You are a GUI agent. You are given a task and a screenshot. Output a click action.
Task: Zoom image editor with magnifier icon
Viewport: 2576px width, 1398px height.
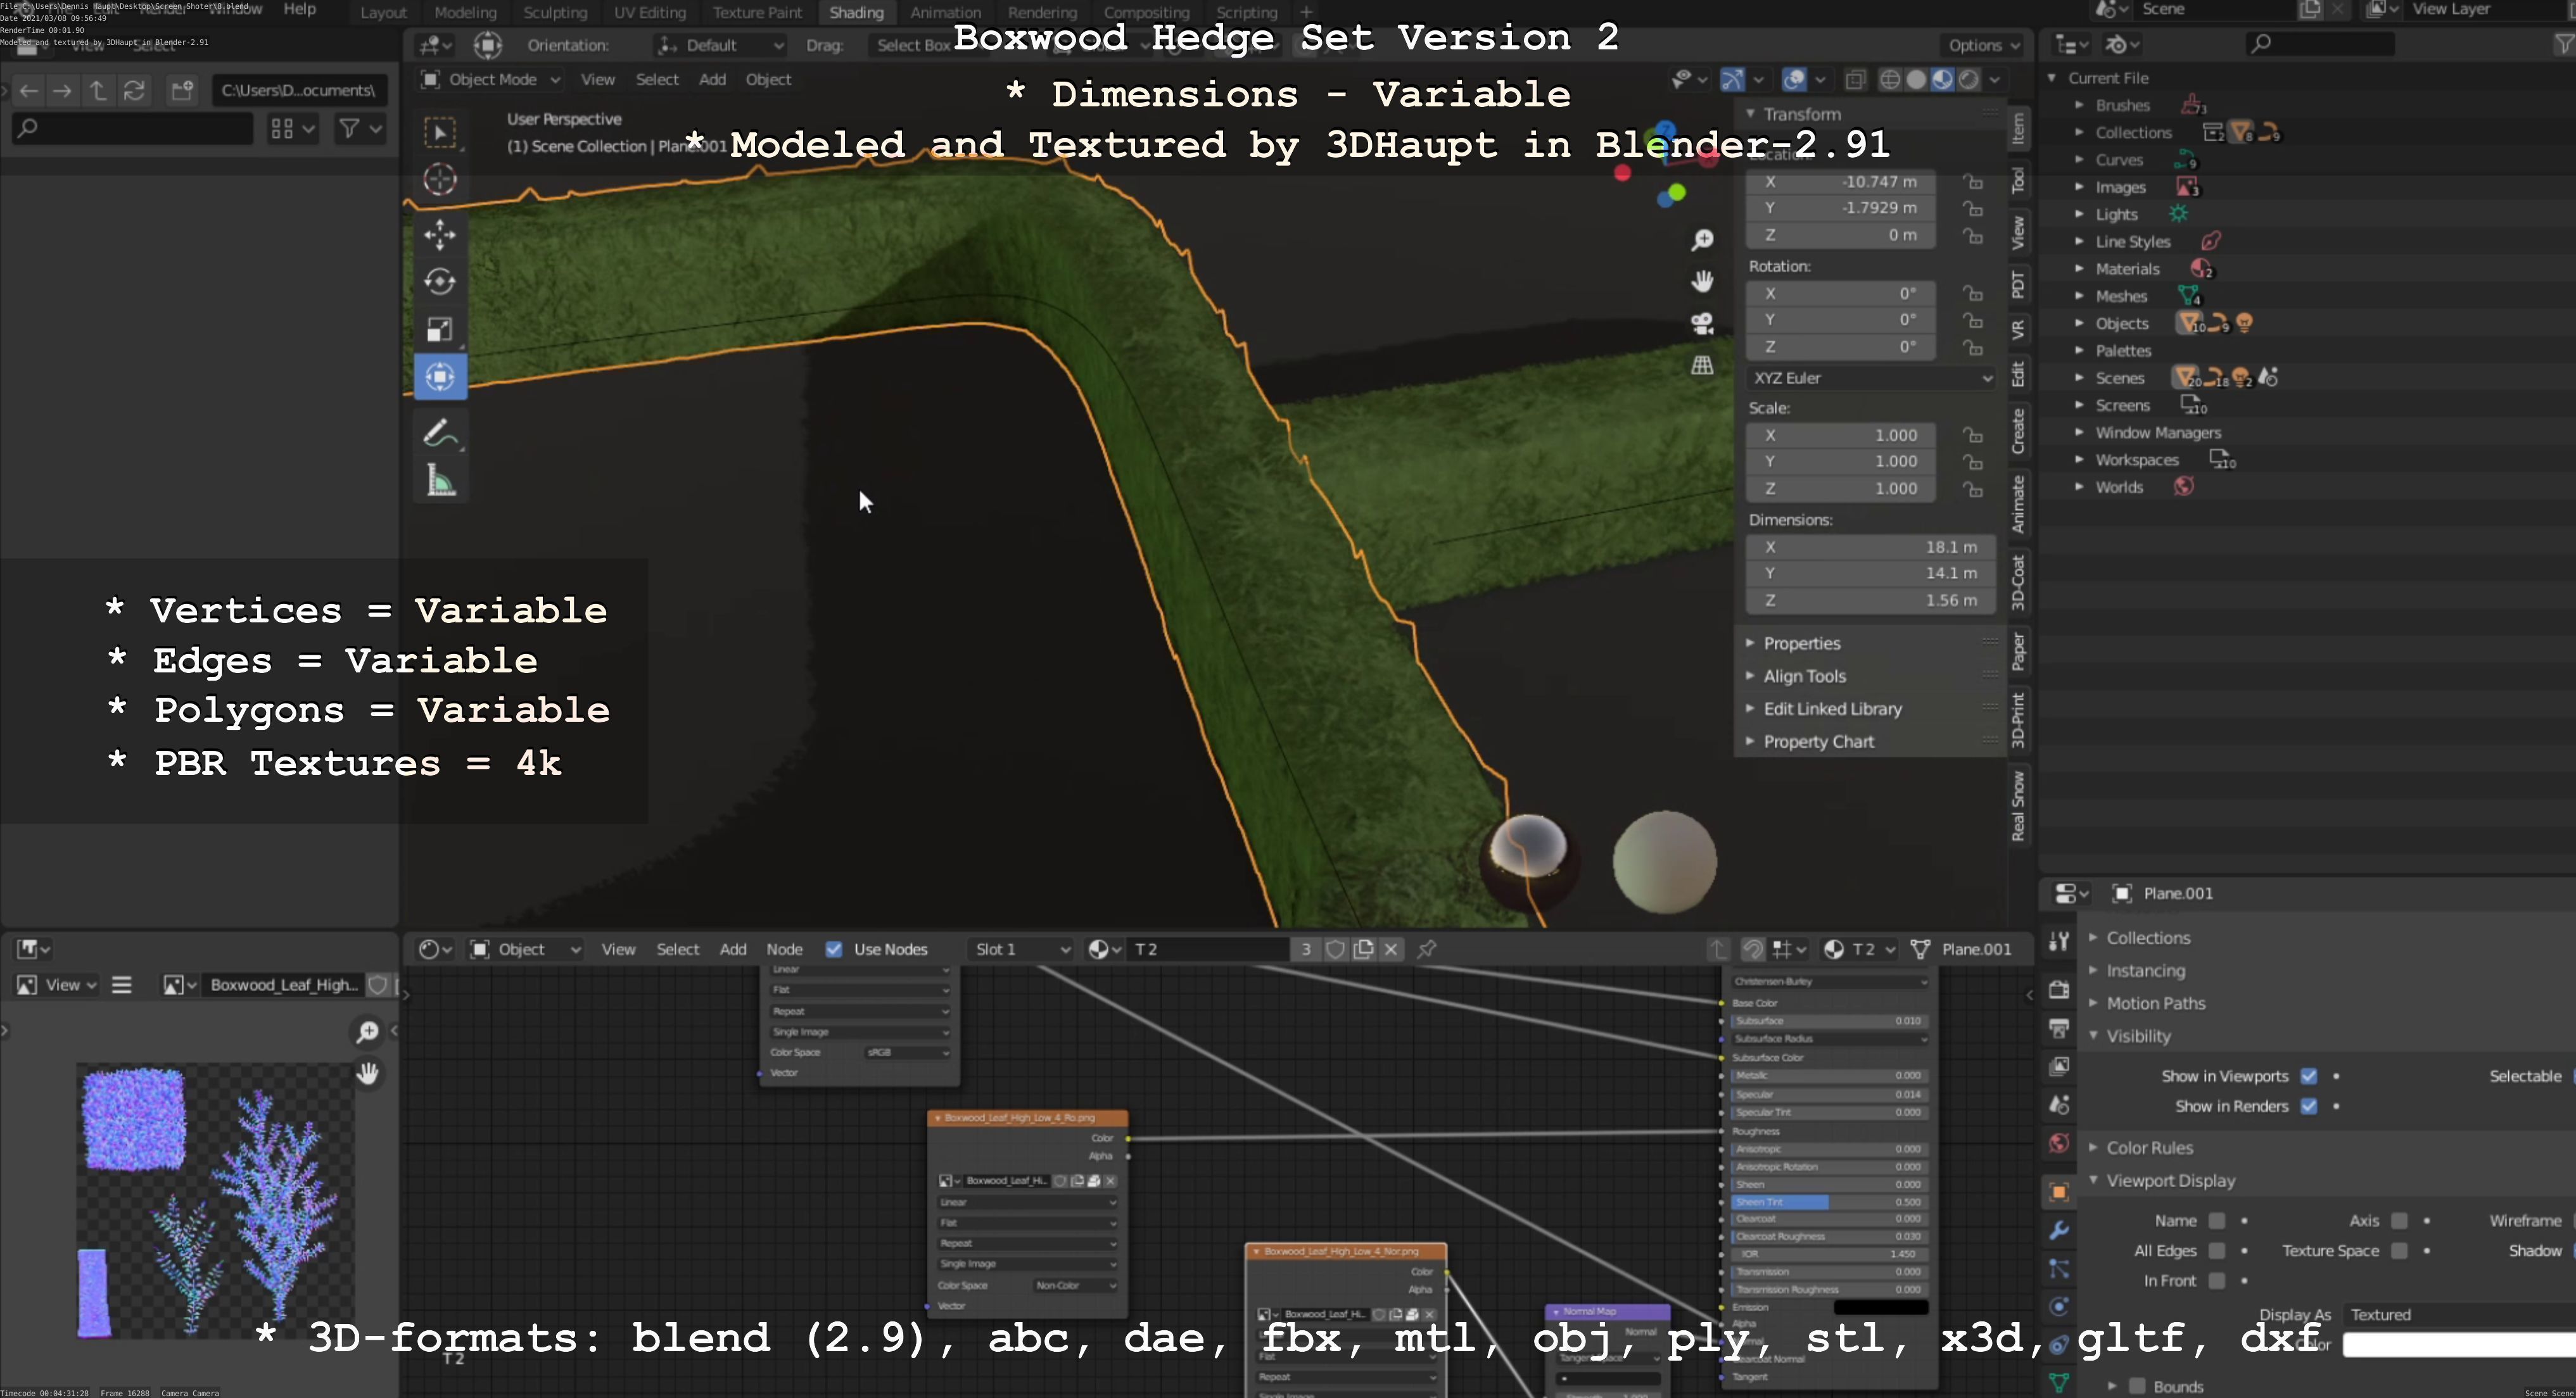click(x=368, y=1031)
